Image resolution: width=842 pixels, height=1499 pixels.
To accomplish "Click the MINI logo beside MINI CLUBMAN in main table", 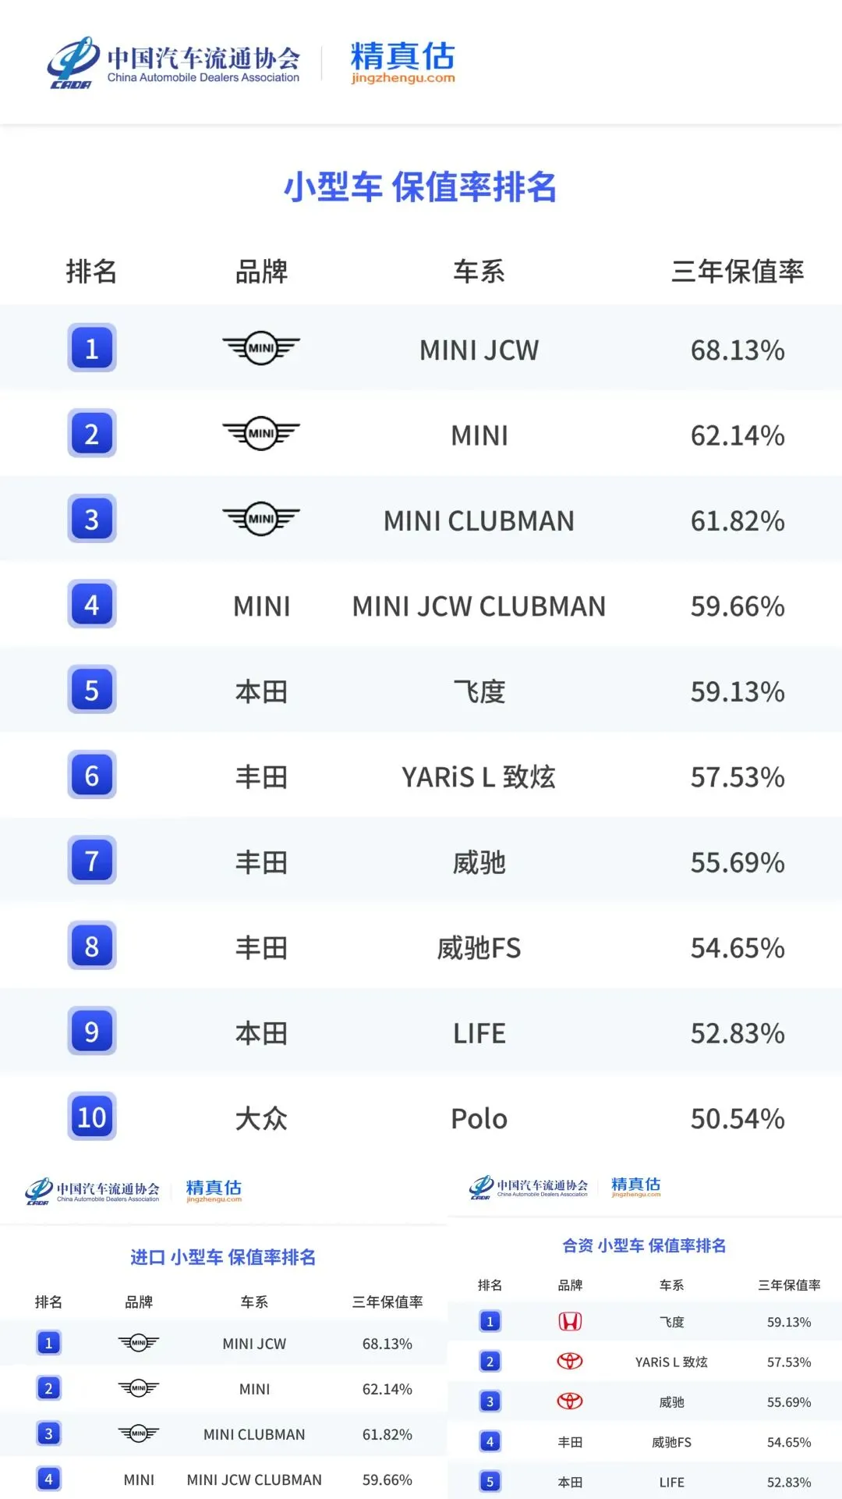I will point(261,519).
